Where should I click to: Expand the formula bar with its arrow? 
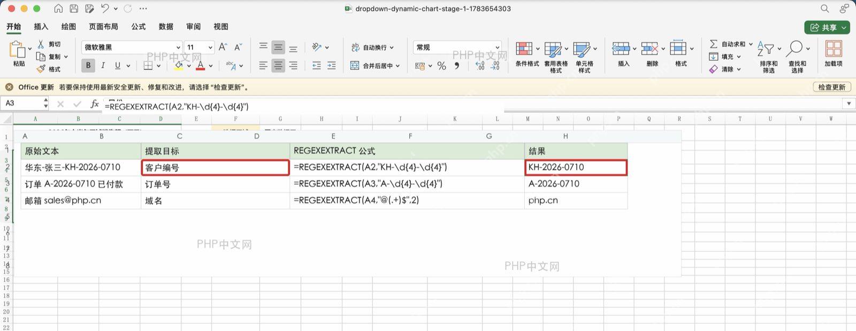click(x=849, y=104)
